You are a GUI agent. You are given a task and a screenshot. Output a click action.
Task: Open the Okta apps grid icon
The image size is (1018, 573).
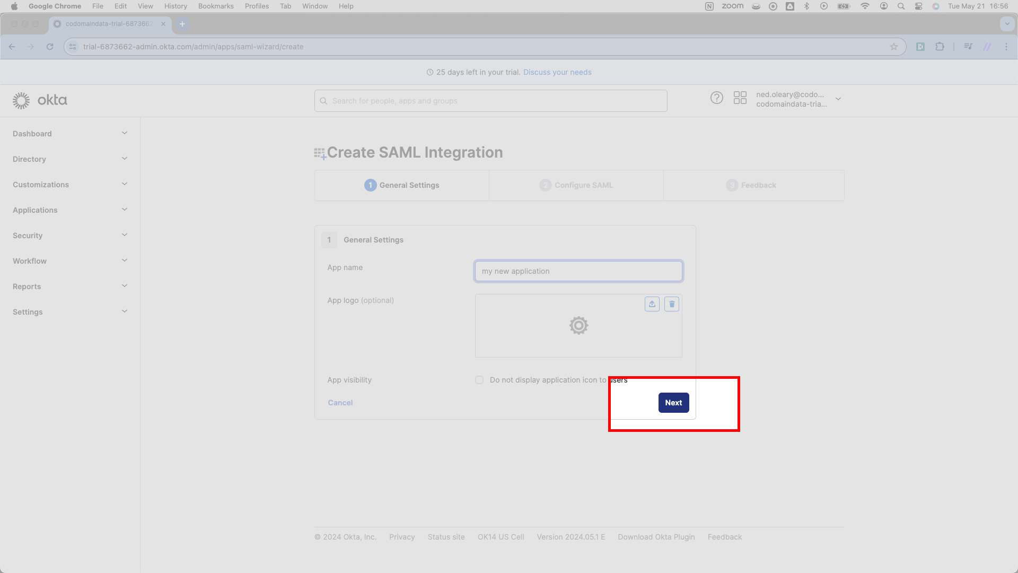point(740,98)
